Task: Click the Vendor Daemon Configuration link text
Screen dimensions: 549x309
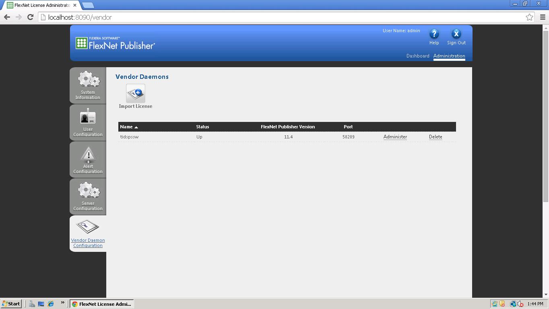Action: (88, 243)
